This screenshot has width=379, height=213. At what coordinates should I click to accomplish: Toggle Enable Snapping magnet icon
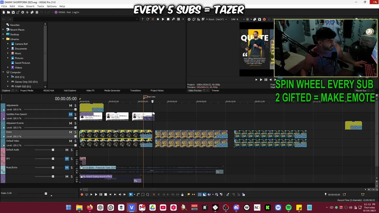(x=200, y=194)
